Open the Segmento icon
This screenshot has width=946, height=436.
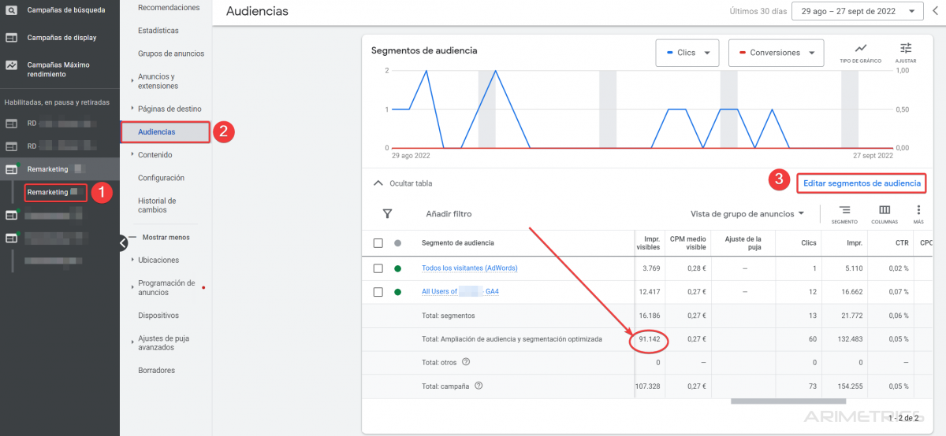[x=844, y=210]
